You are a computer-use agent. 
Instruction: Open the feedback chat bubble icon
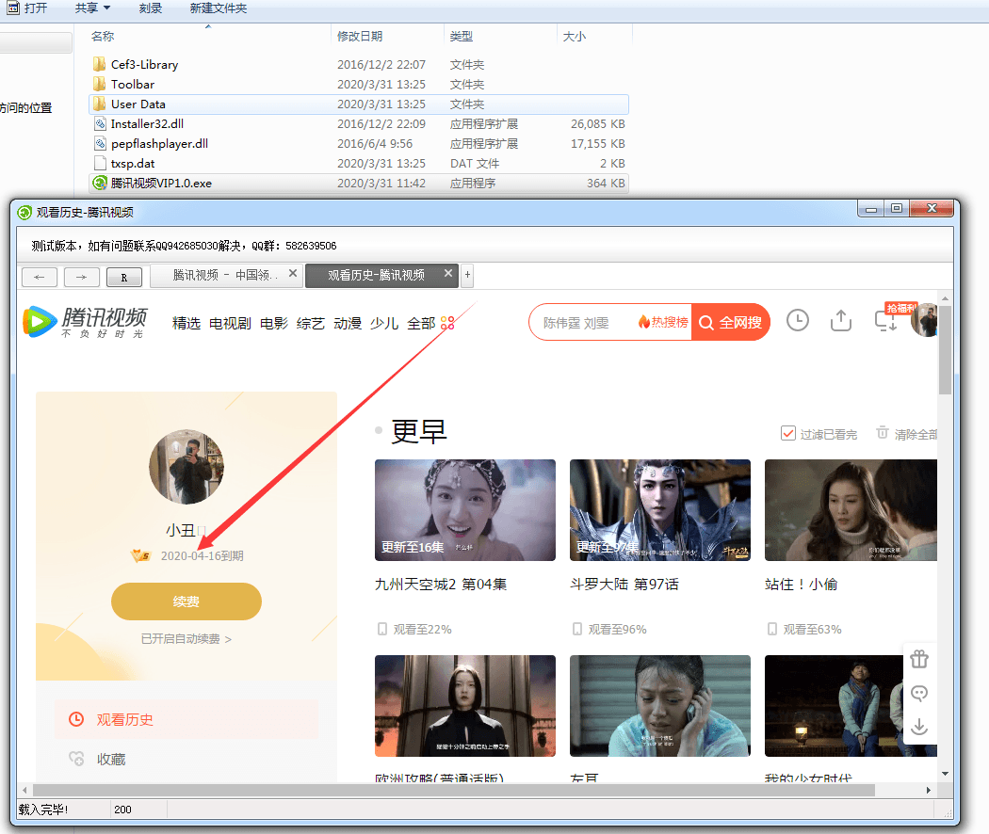pyautogui.click(x=919, y=694)
